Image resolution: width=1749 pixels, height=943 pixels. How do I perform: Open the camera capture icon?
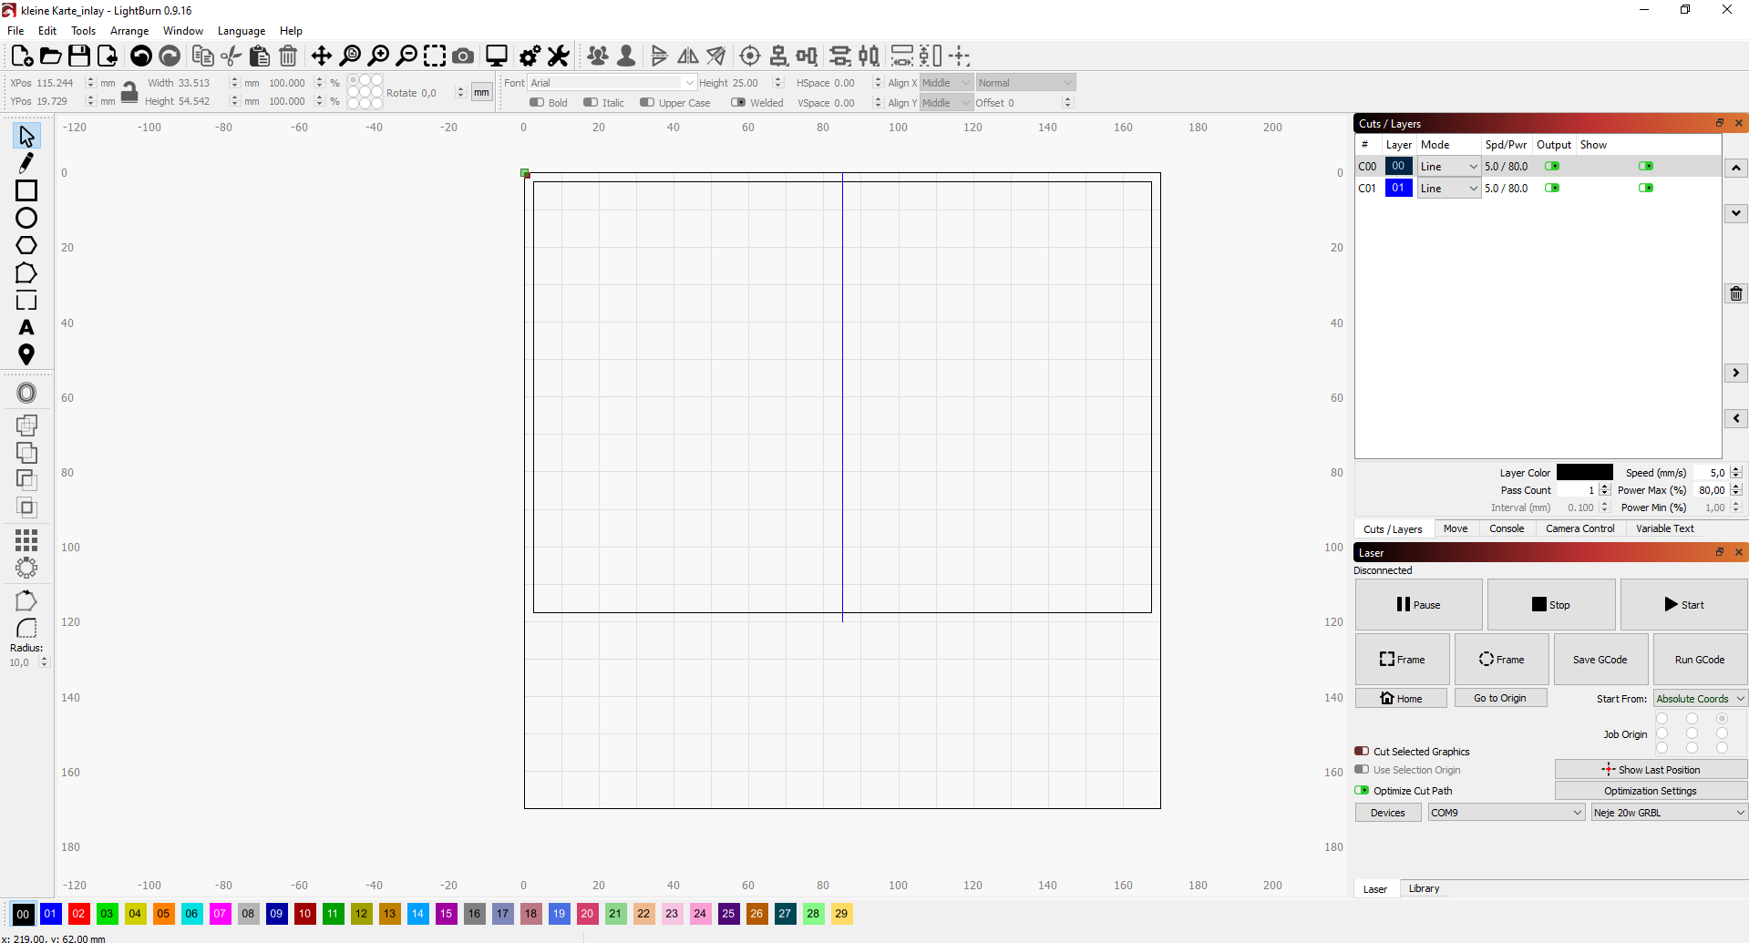pyautogui.click(x=463, y=56)
